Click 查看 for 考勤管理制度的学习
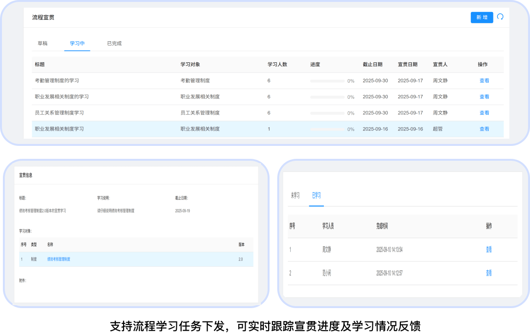 point(484,81)
